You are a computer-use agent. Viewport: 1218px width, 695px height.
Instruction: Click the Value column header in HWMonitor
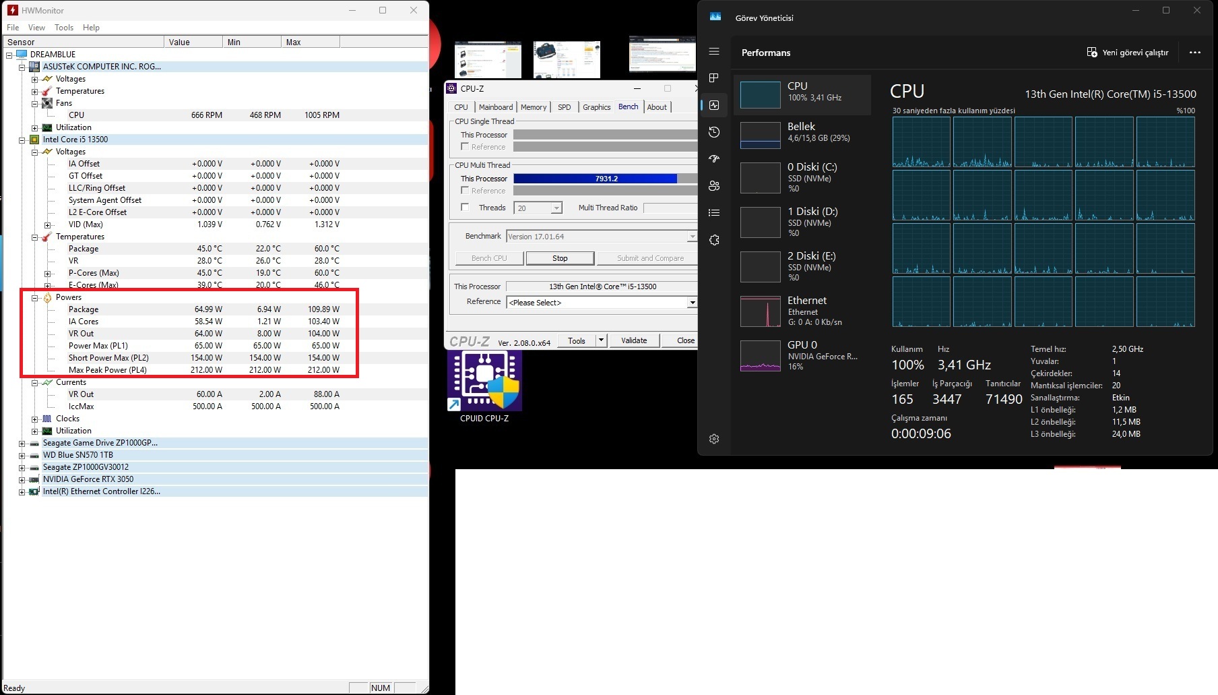(193, 42)
